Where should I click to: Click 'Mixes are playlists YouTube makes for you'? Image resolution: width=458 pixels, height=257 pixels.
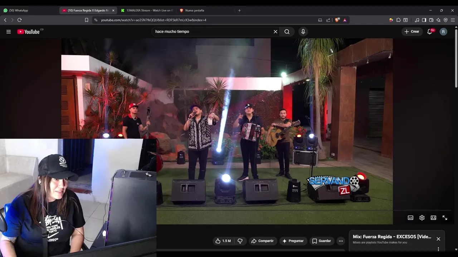(380, 242)
